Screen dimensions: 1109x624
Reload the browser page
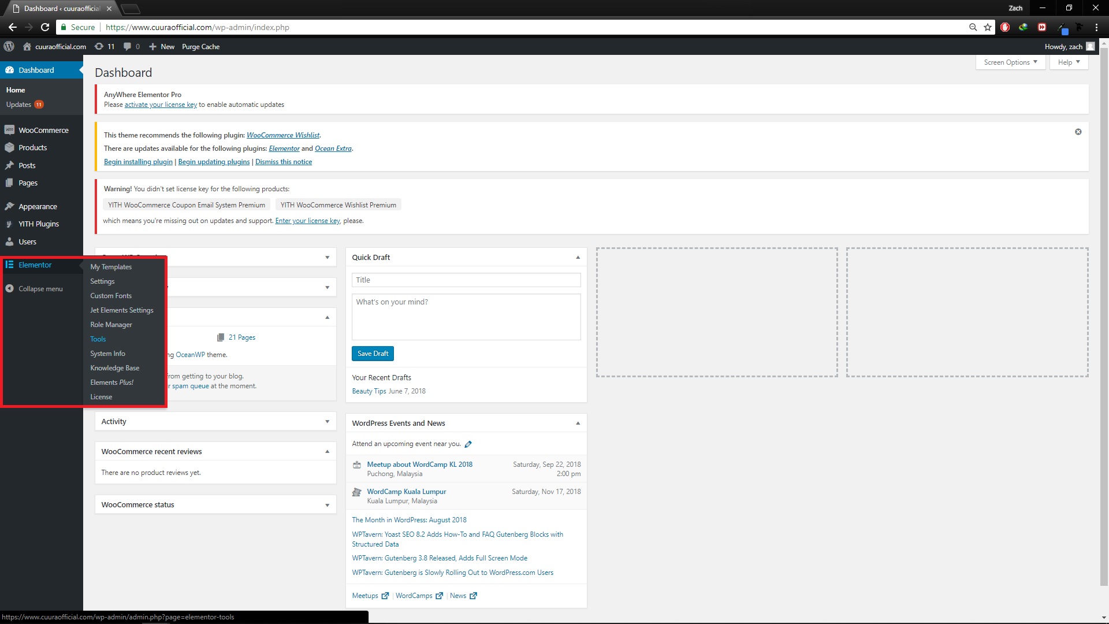click(45, 27)
